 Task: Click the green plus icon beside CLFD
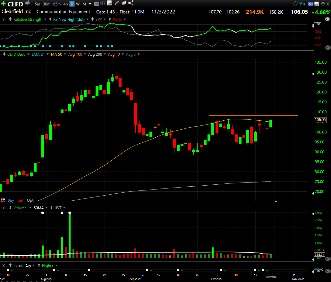4,4
